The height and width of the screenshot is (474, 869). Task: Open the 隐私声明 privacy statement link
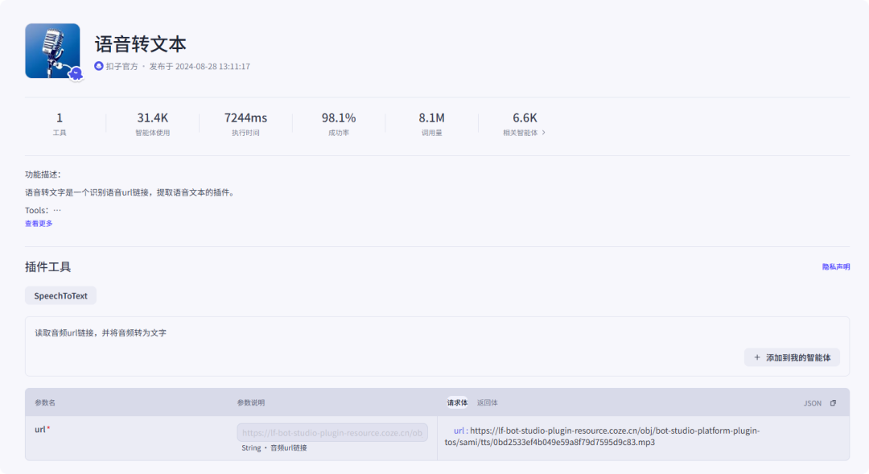[x=836, y=266]
